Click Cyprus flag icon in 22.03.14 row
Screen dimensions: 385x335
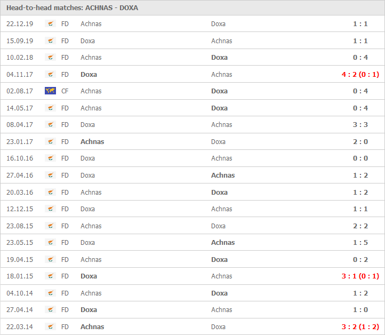(x=51, y=327)
